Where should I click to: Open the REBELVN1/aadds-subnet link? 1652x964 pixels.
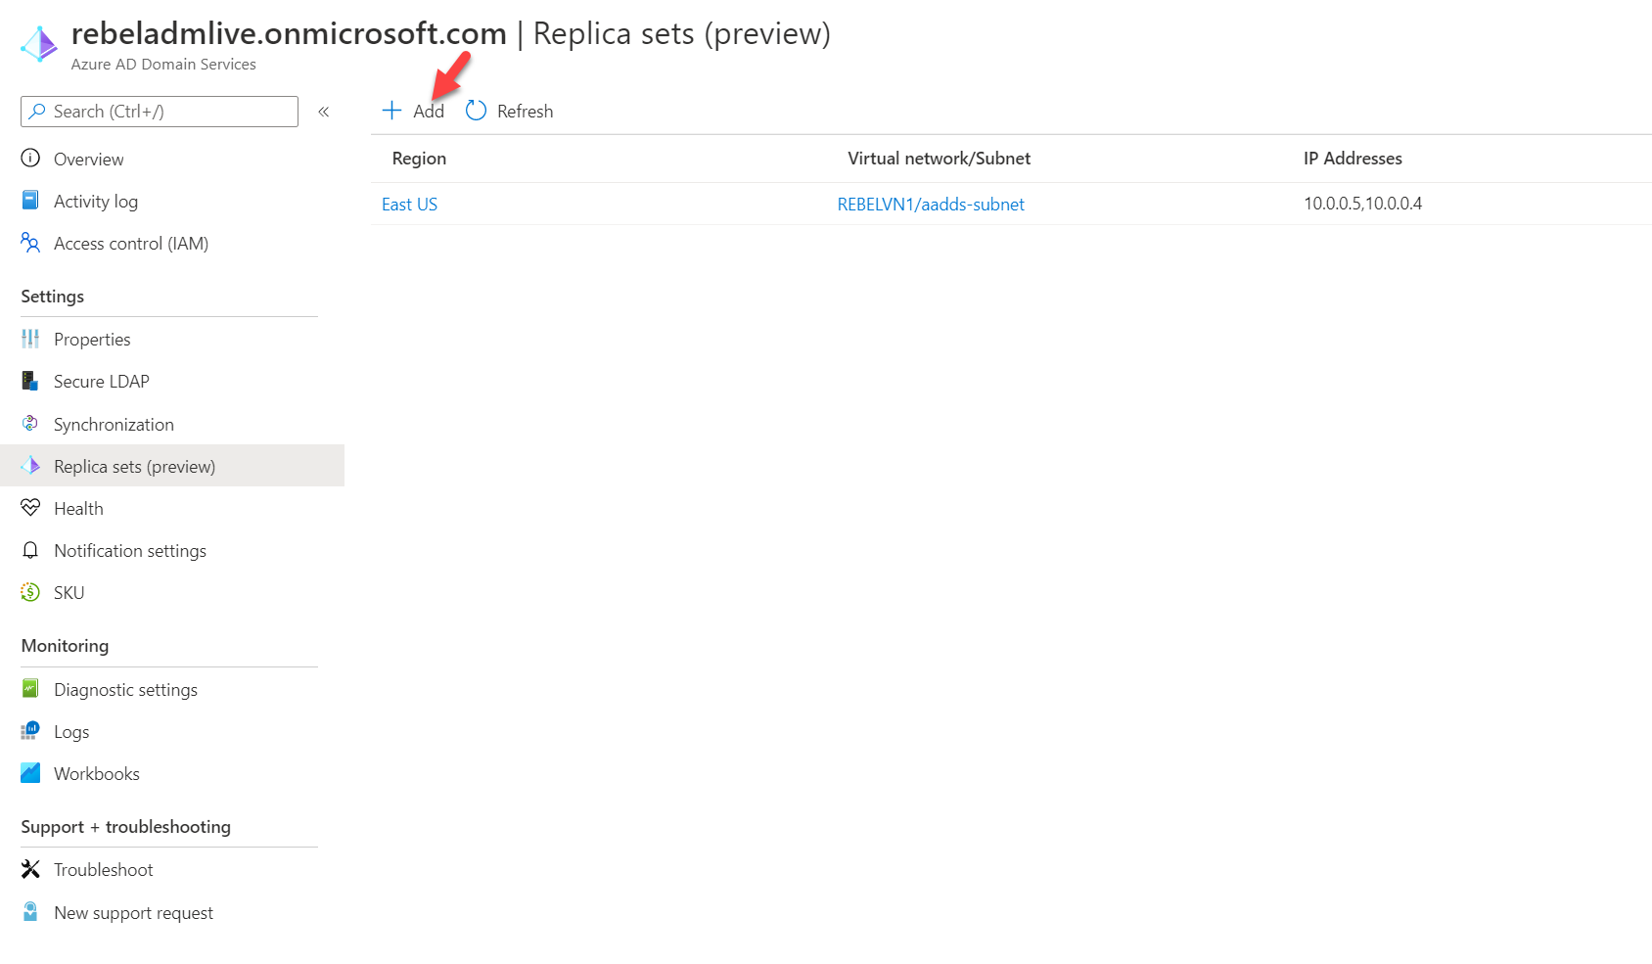click(x=931, y=204)
